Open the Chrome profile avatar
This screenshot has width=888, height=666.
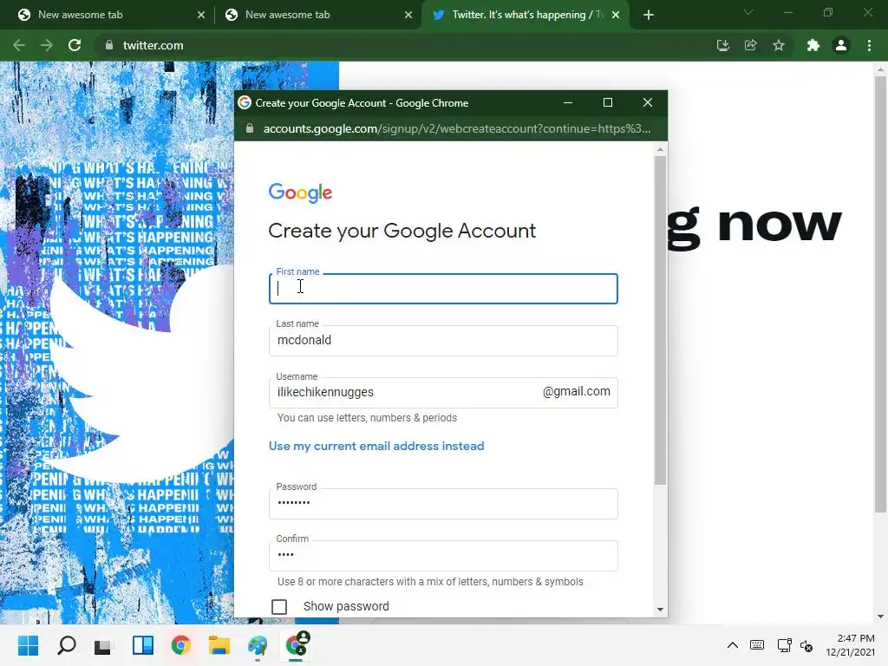(x=841, y=45)
